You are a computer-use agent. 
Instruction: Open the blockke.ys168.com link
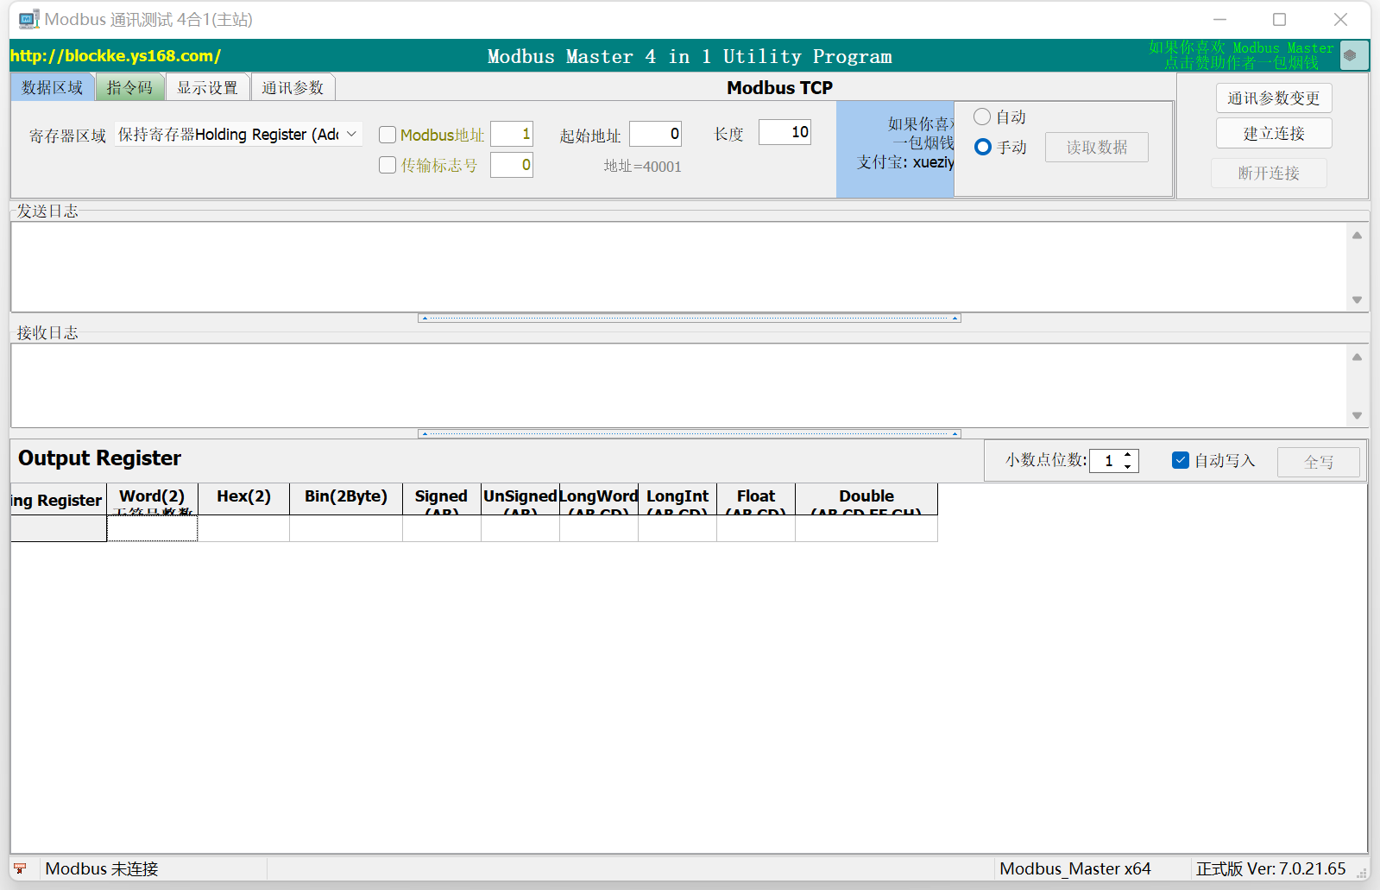click(x=116, y=56)
